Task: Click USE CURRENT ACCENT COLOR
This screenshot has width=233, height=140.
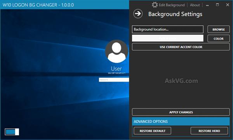Action: (181, 47)
